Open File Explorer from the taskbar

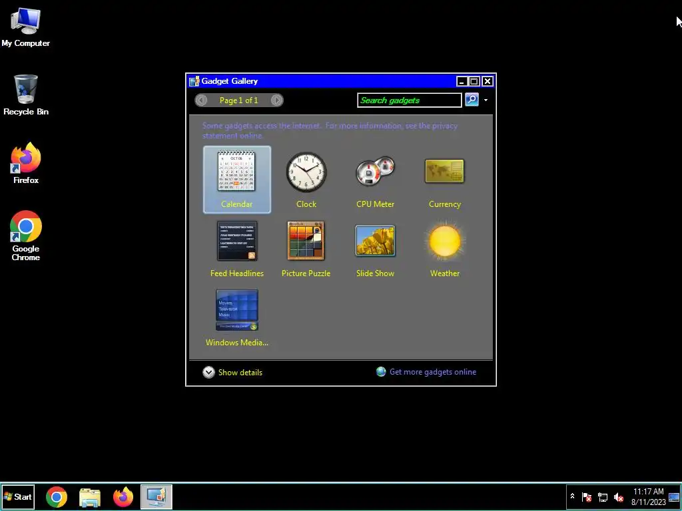(90, 496)
